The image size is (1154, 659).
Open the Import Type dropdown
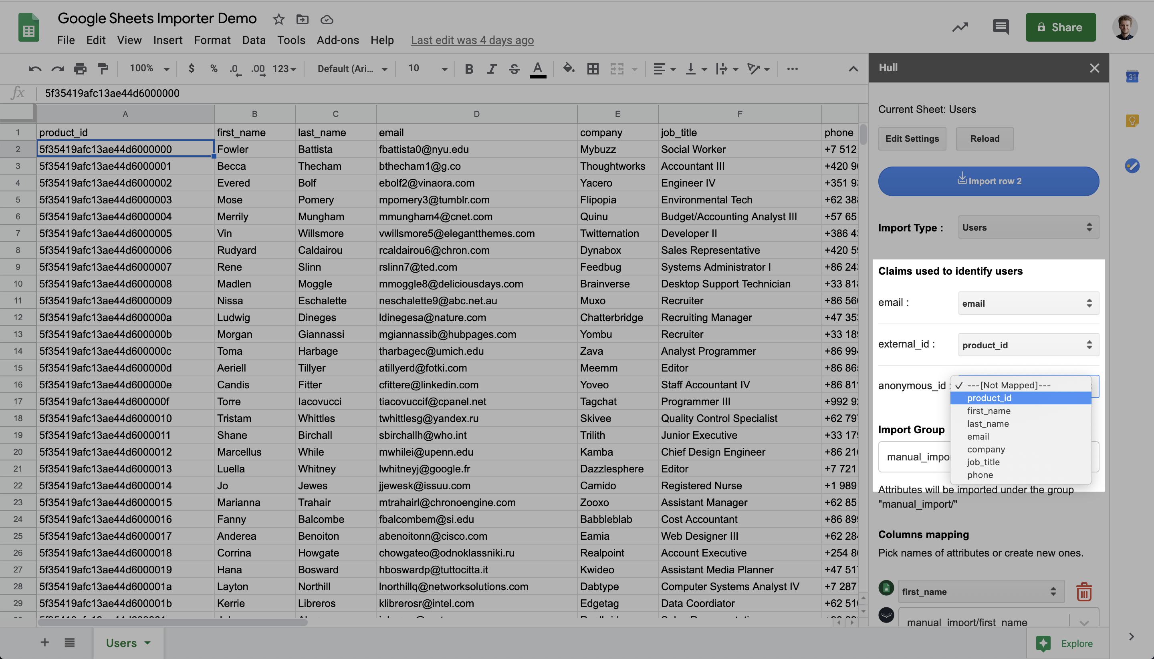(x=1028, y=227)
